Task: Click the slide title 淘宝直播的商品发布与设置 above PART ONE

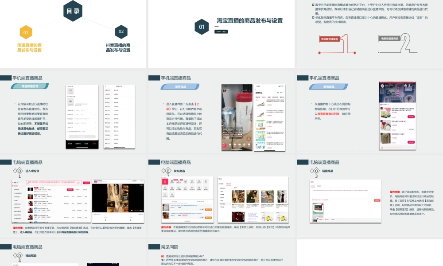Action: 250,21
